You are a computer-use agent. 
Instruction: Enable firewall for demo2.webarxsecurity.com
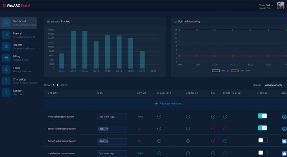263,140
